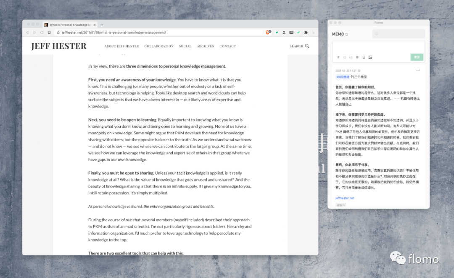Open the Collaboration menu item
This screenshot has height=278, width=454.
point(159,46)
